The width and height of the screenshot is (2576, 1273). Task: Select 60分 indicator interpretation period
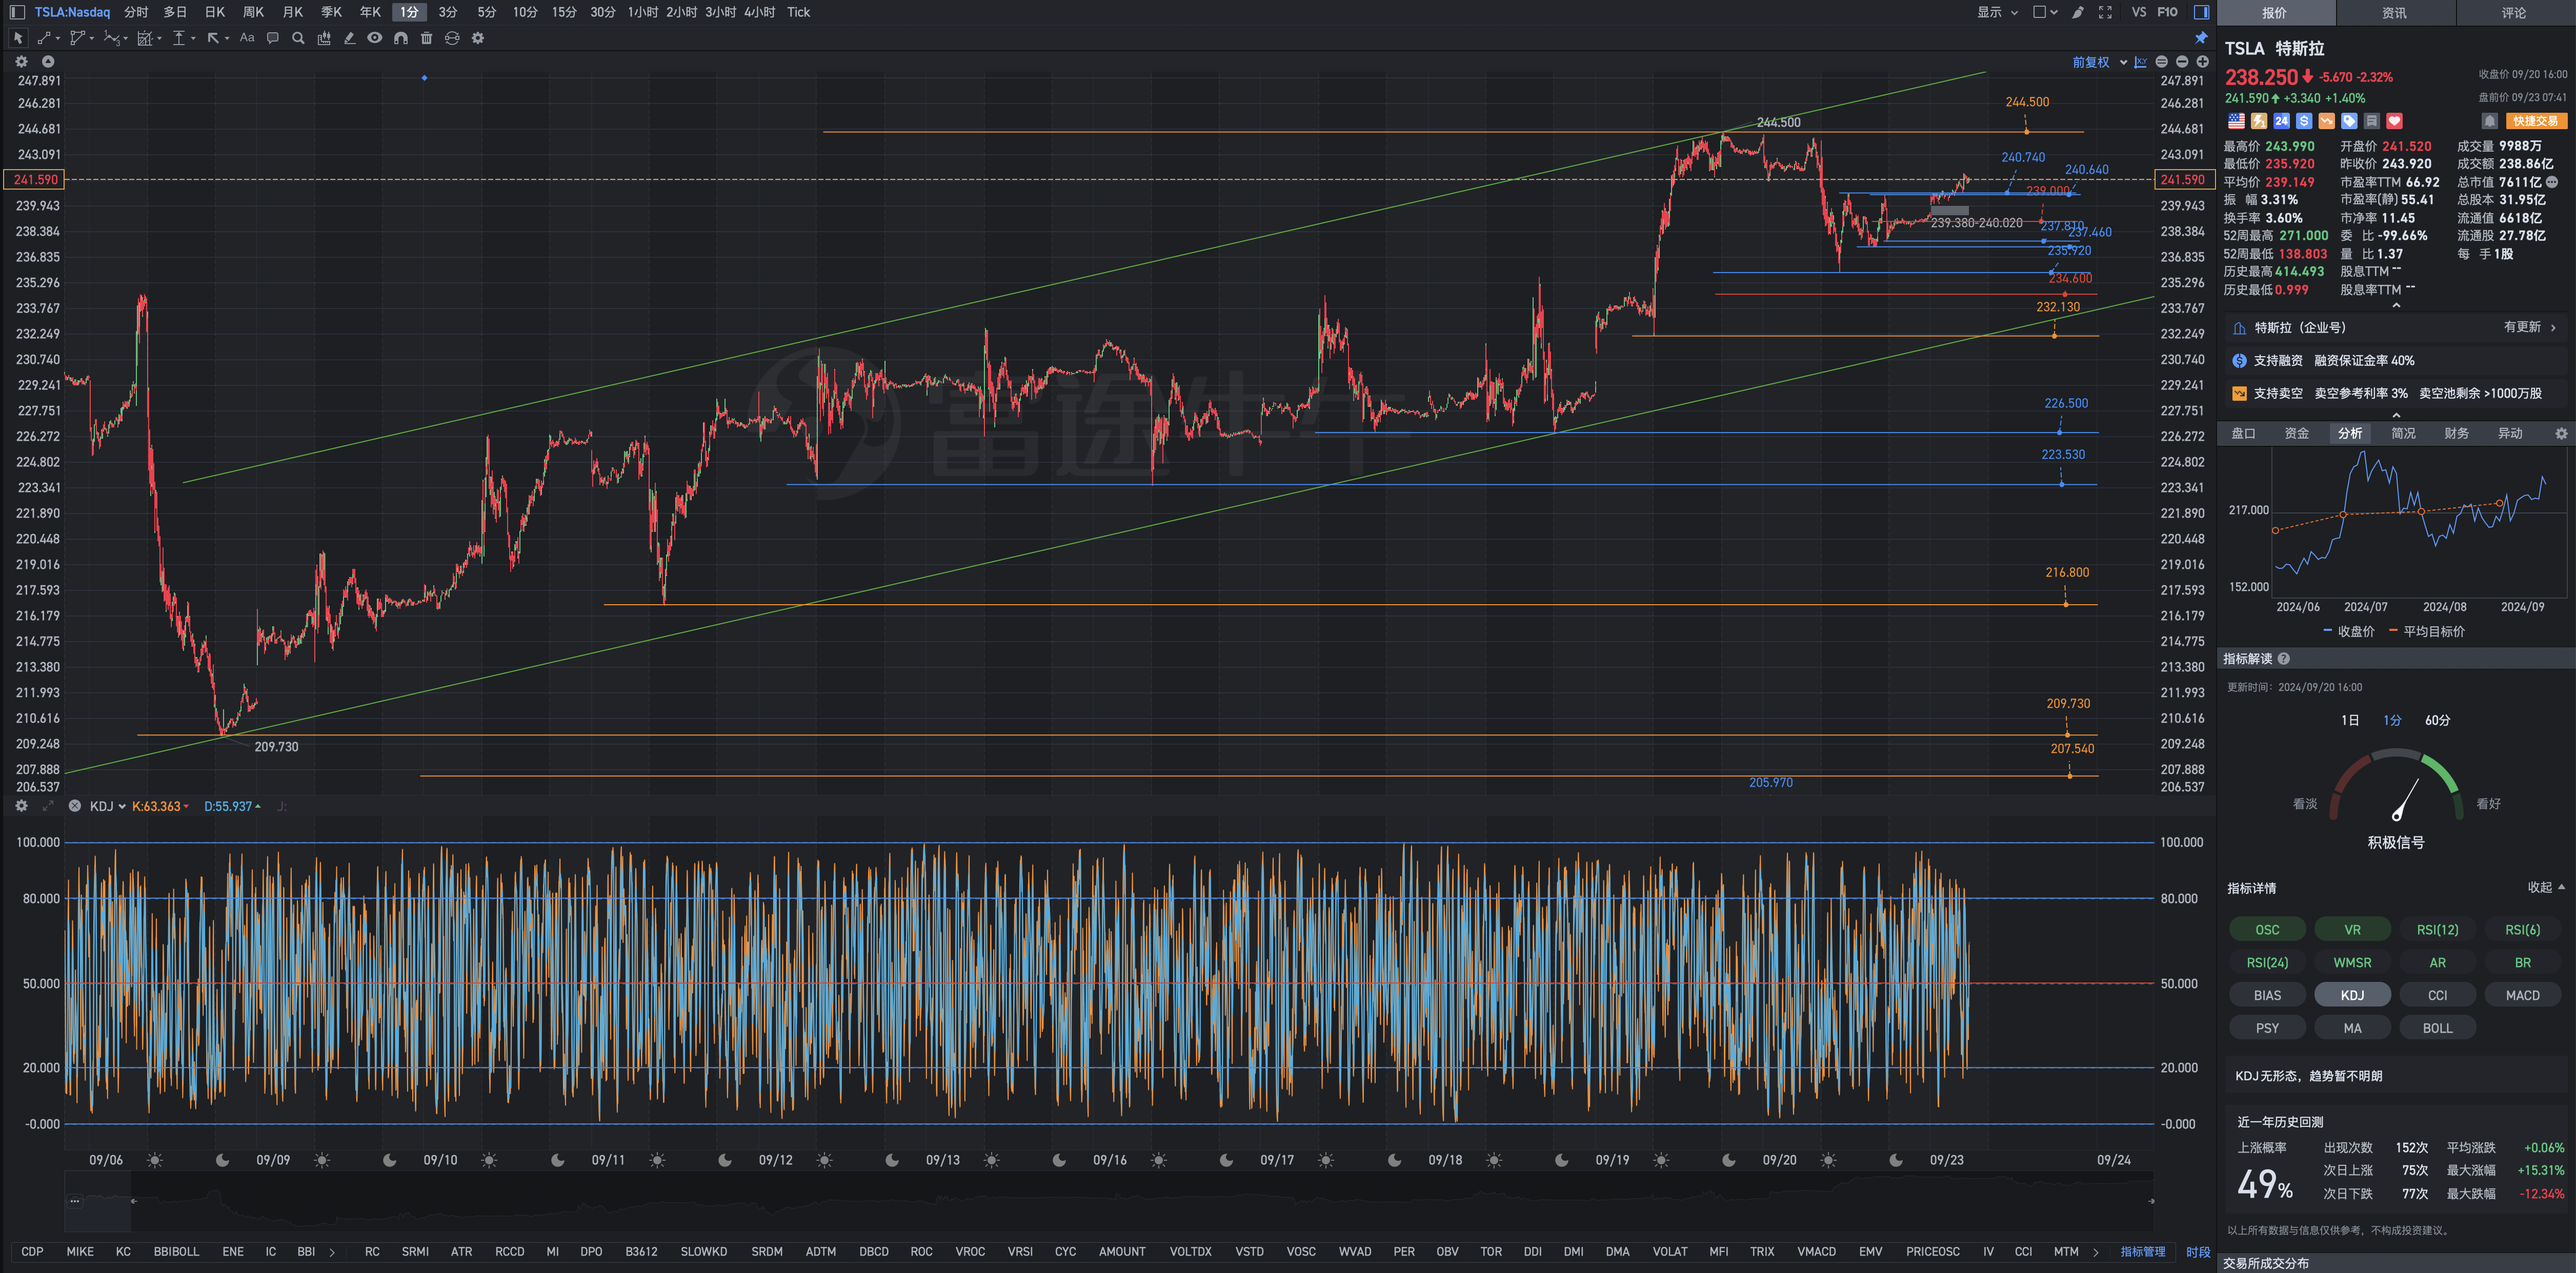[x=2438, y=721]
